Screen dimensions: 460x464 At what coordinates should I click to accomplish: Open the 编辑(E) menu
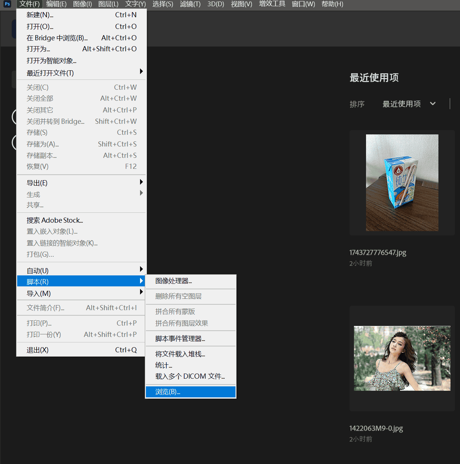(56, 4)
